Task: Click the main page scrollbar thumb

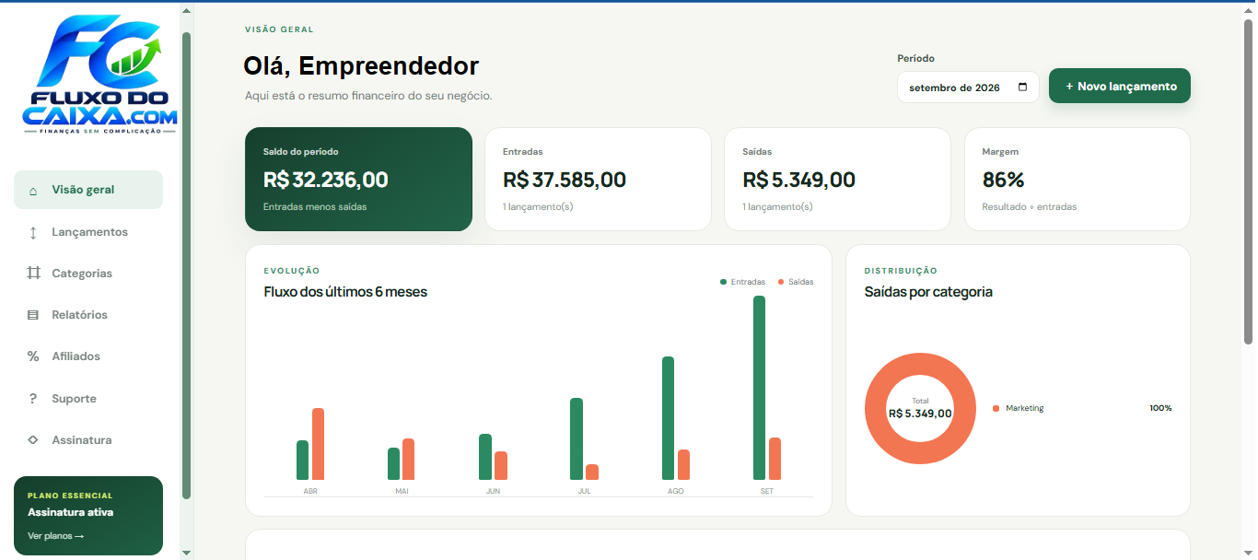Action: [1249, 181]
